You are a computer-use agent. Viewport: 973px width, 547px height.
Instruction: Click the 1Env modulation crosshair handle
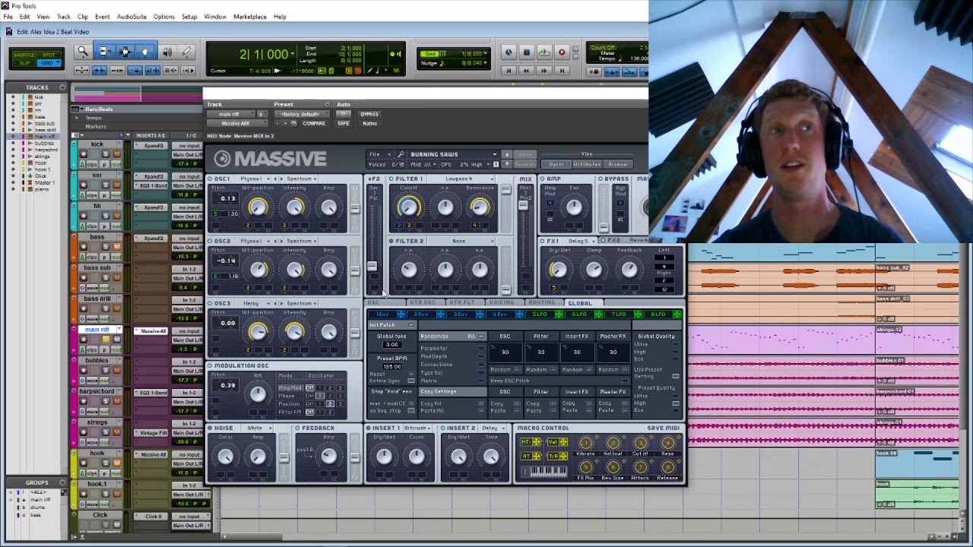[x=401, y=315]
